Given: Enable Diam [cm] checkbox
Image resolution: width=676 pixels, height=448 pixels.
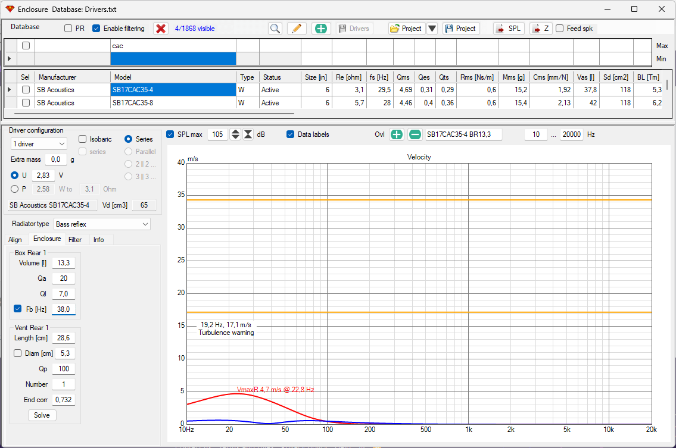Looking at the screenshot, I should coord(18,353).
